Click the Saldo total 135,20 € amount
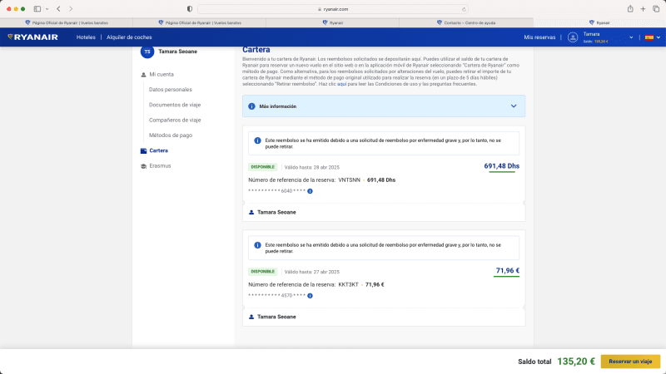Viewport: 666px width, 374px height. point(576,362)
